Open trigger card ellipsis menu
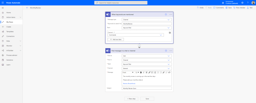 tap(171, 14)
